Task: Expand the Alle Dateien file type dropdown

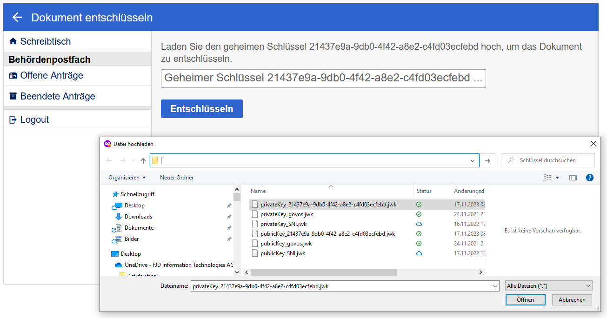Action: click(548, 286)
